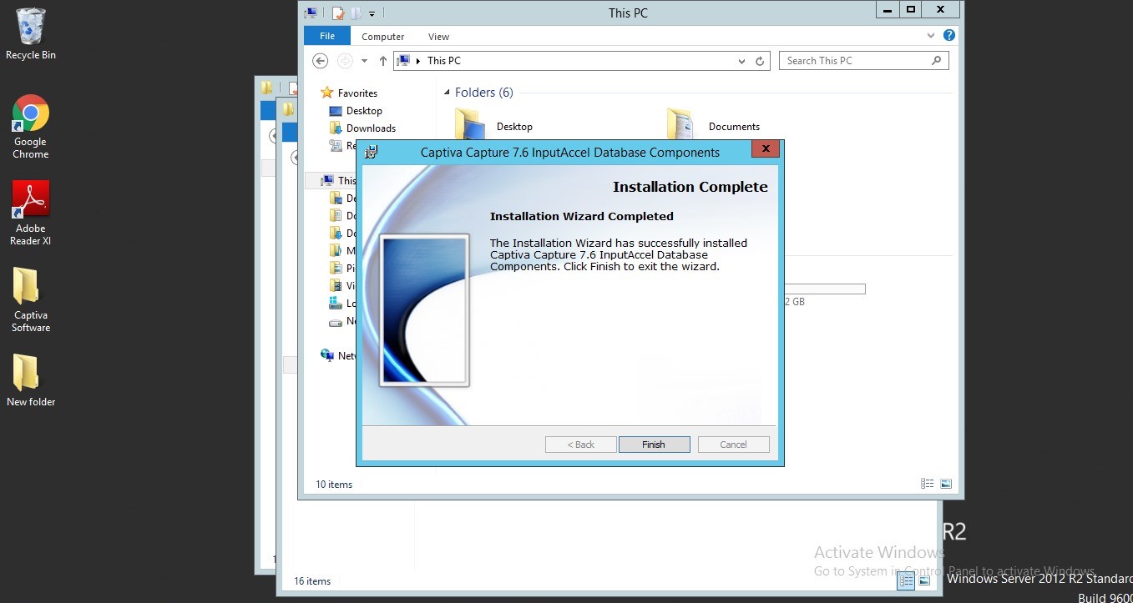Switch to large thumbnail view in status bar
Viewport: 1133px width, 603px height.
coord(946,484)
